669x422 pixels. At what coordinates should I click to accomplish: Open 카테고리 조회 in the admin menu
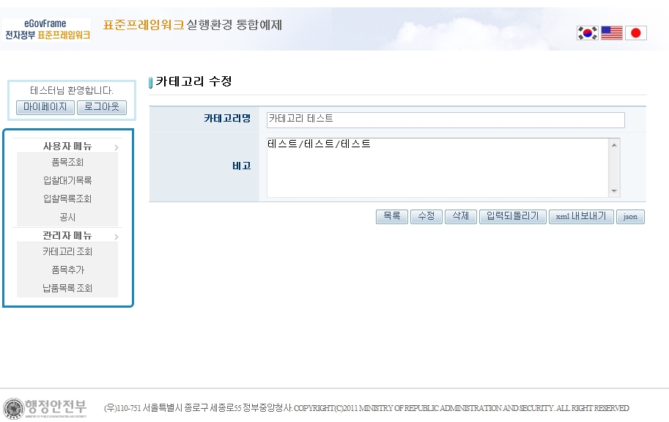coord(67,251)
